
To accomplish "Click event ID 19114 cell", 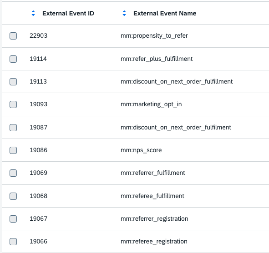I will [38, 59].
